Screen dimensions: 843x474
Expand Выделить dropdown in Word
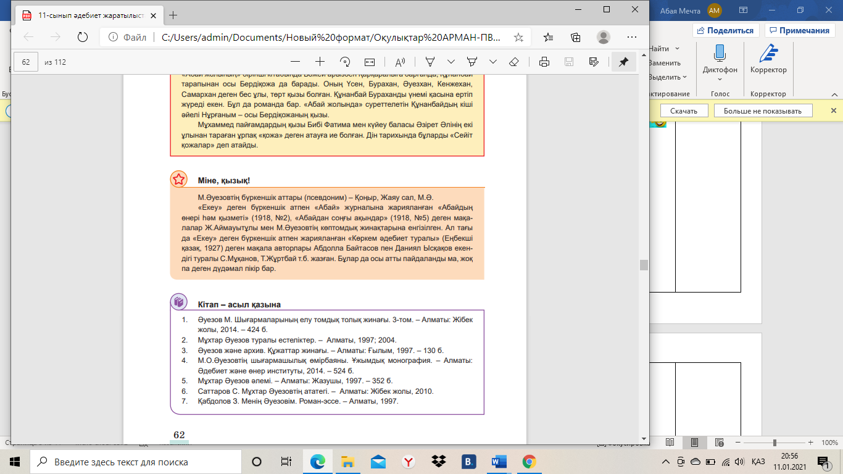pyautogui.click(x=686, y=77)
